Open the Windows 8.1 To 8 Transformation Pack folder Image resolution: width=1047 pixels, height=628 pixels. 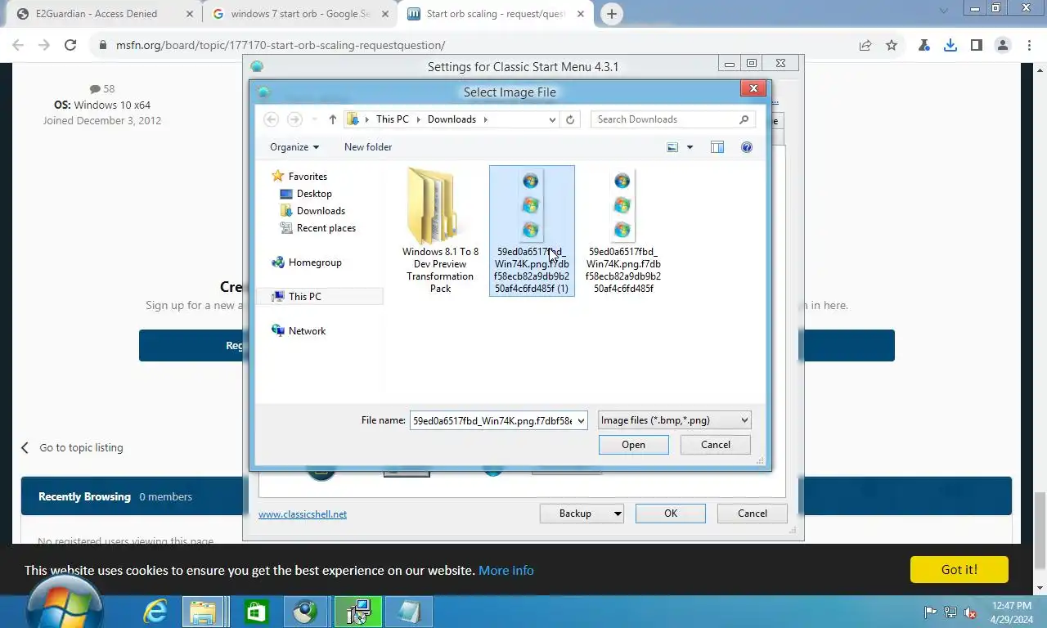440,231
